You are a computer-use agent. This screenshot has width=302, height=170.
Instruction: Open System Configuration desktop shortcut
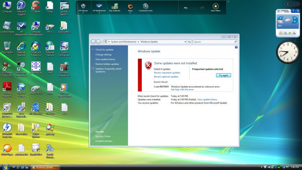pos(64,49)
